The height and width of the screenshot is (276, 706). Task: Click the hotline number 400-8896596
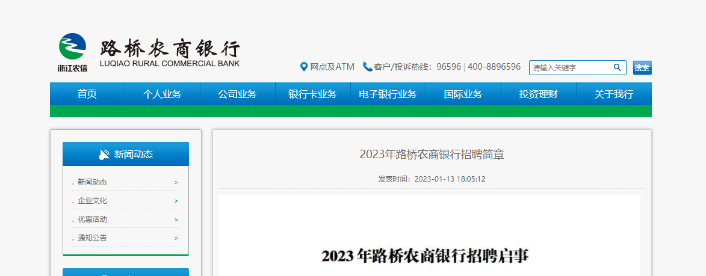click(494, 67)
